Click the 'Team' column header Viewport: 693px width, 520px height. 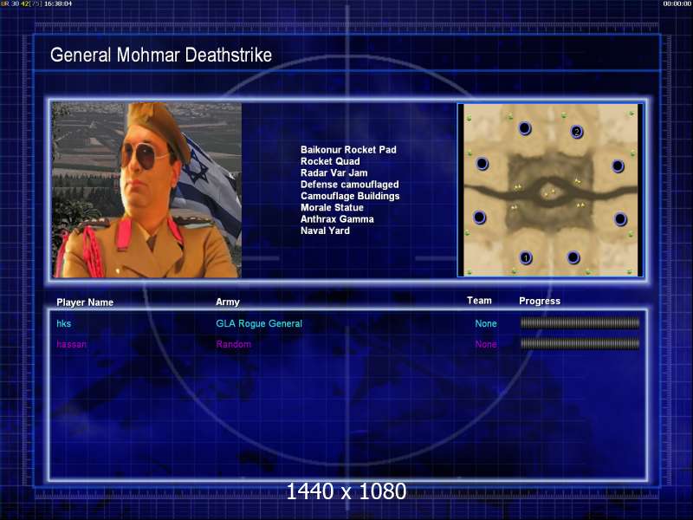coord(479,301)
